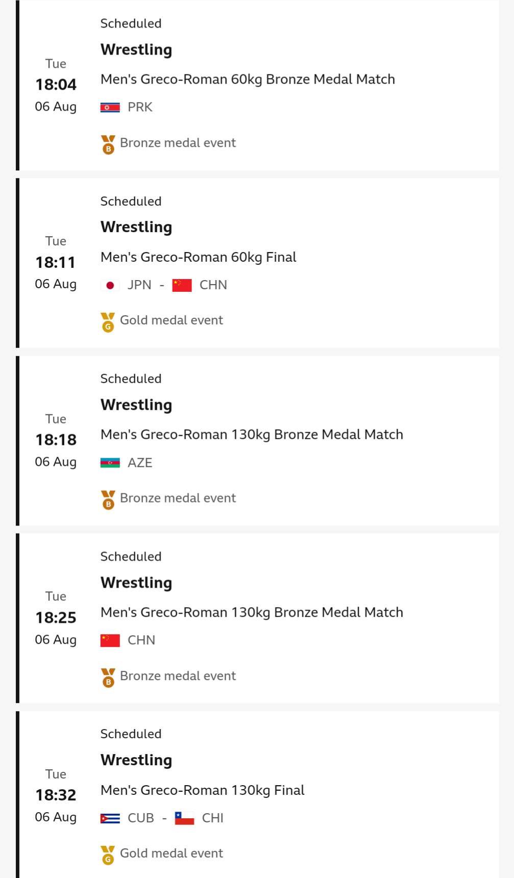Viewport: 514px width, 878px height.
Task: Open Men's Greco-Roman 60kg Bronze Medal Match
Action: pyautogui.click(x=248, y=80)
